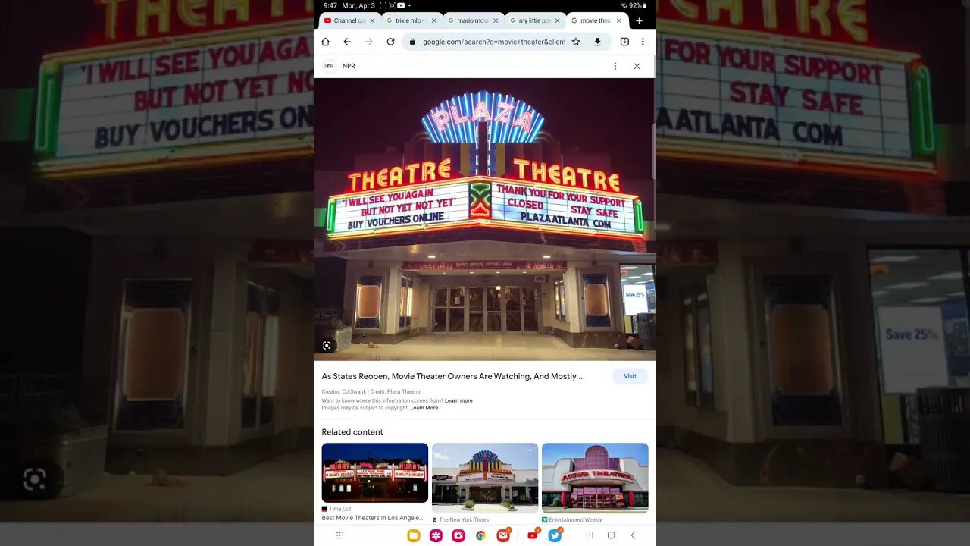Open Best Movie Theaters in Los Angeles link
The width and height of the screenshot is (970, 546).
pos(372,518)
